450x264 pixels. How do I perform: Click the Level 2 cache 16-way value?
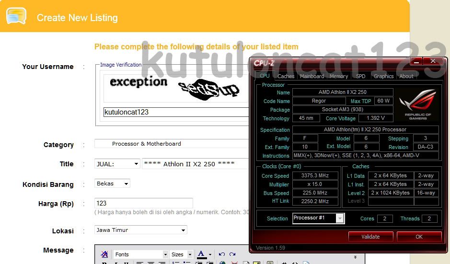[x=426, y=193]
